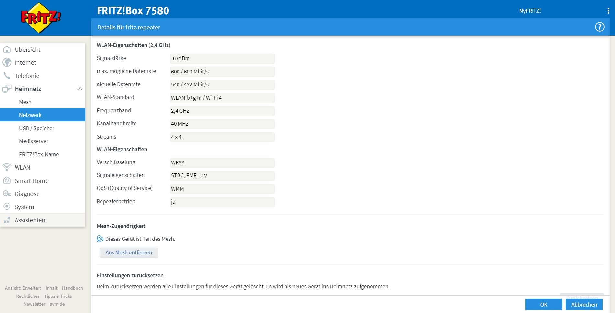Open USB / Speicher submenu item
Viewport: 615px width, 313px height.
click(43, 128)
